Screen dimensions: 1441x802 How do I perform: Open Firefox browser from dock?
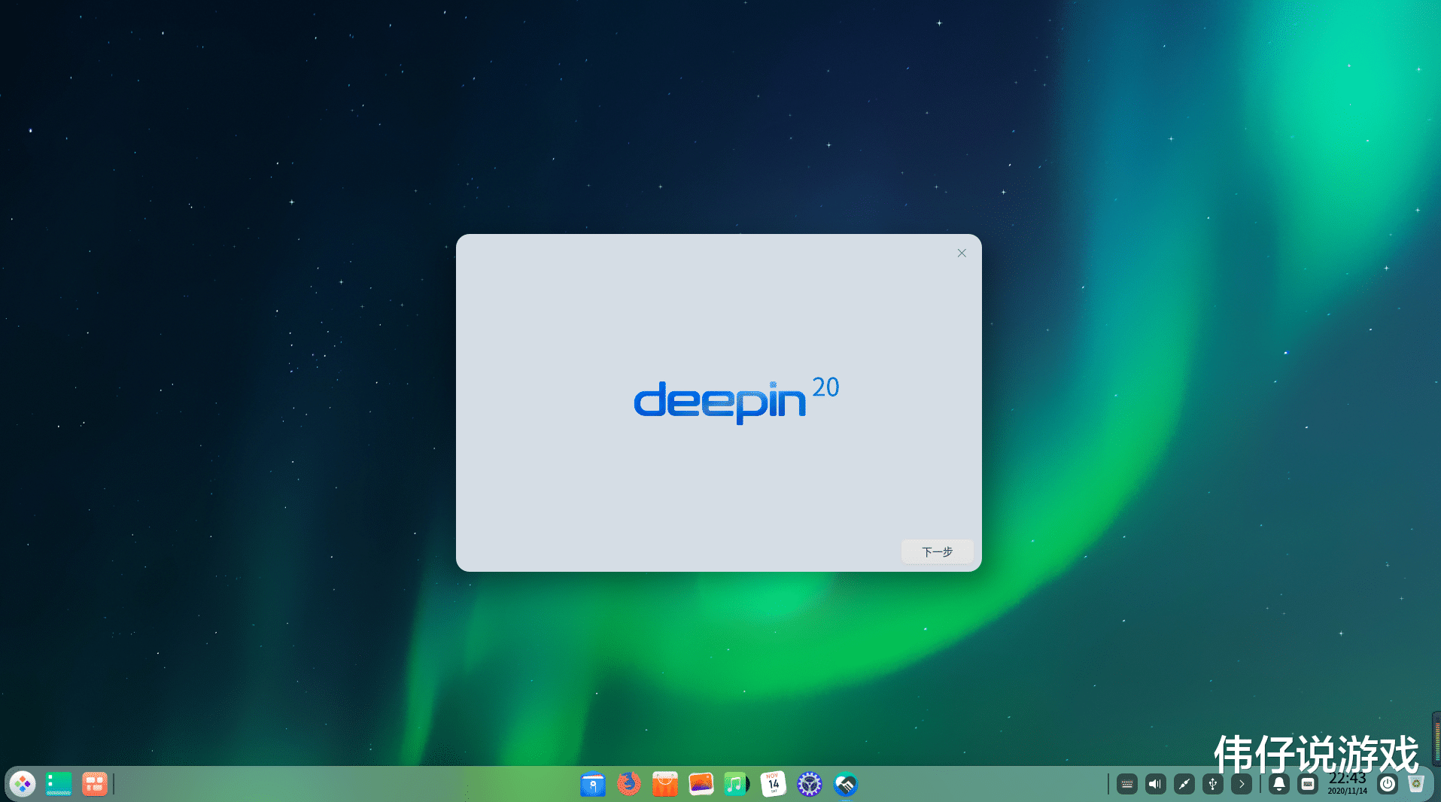tap(629, 784)
